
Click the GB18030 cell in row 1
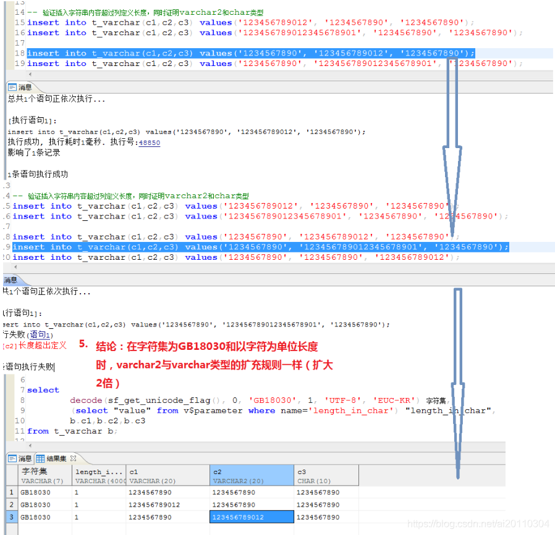click(x=44, y=492)
